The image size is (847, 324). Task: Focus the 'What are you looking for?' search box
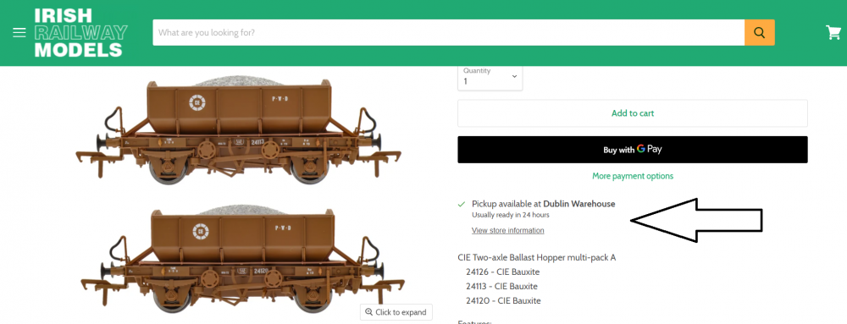[x=448, y=32]
